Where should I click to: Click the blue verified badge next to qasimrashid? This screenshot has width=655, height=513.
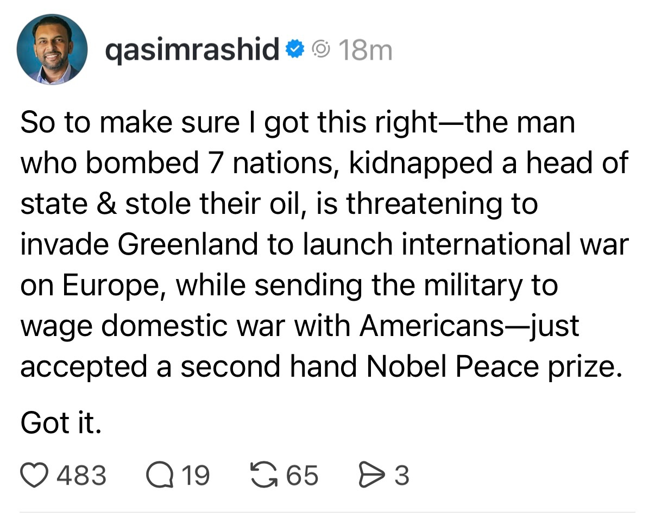click(x=294, y=49)
